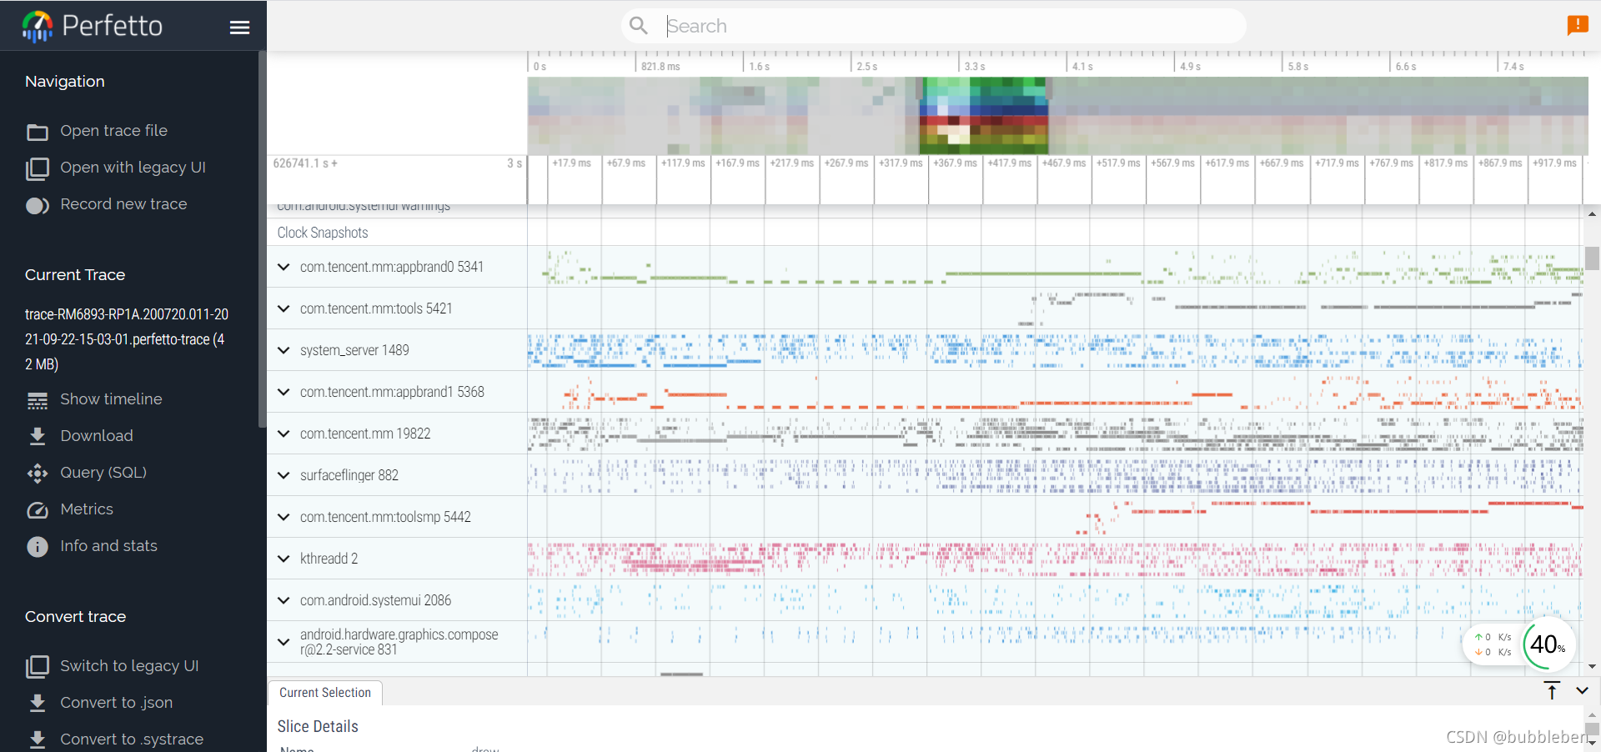
Task: Click the Switch to legacy UI icon
Action: coord(38,667)
